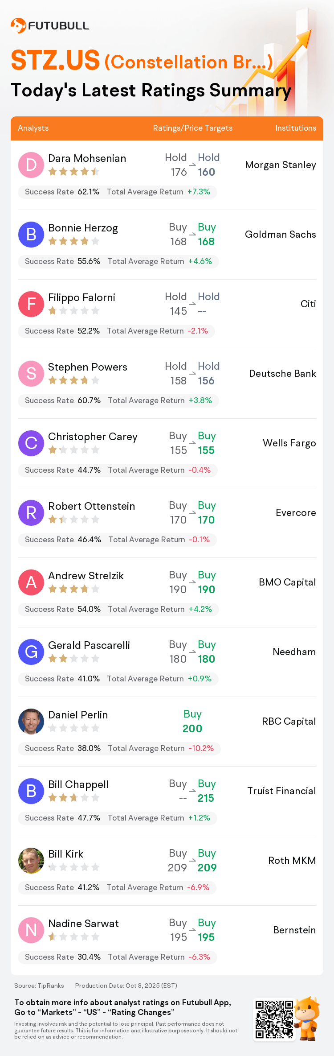Viewport: 334px width, 1056px height.
Task: Click the Futubull logo icon
Action: point(18,25)
